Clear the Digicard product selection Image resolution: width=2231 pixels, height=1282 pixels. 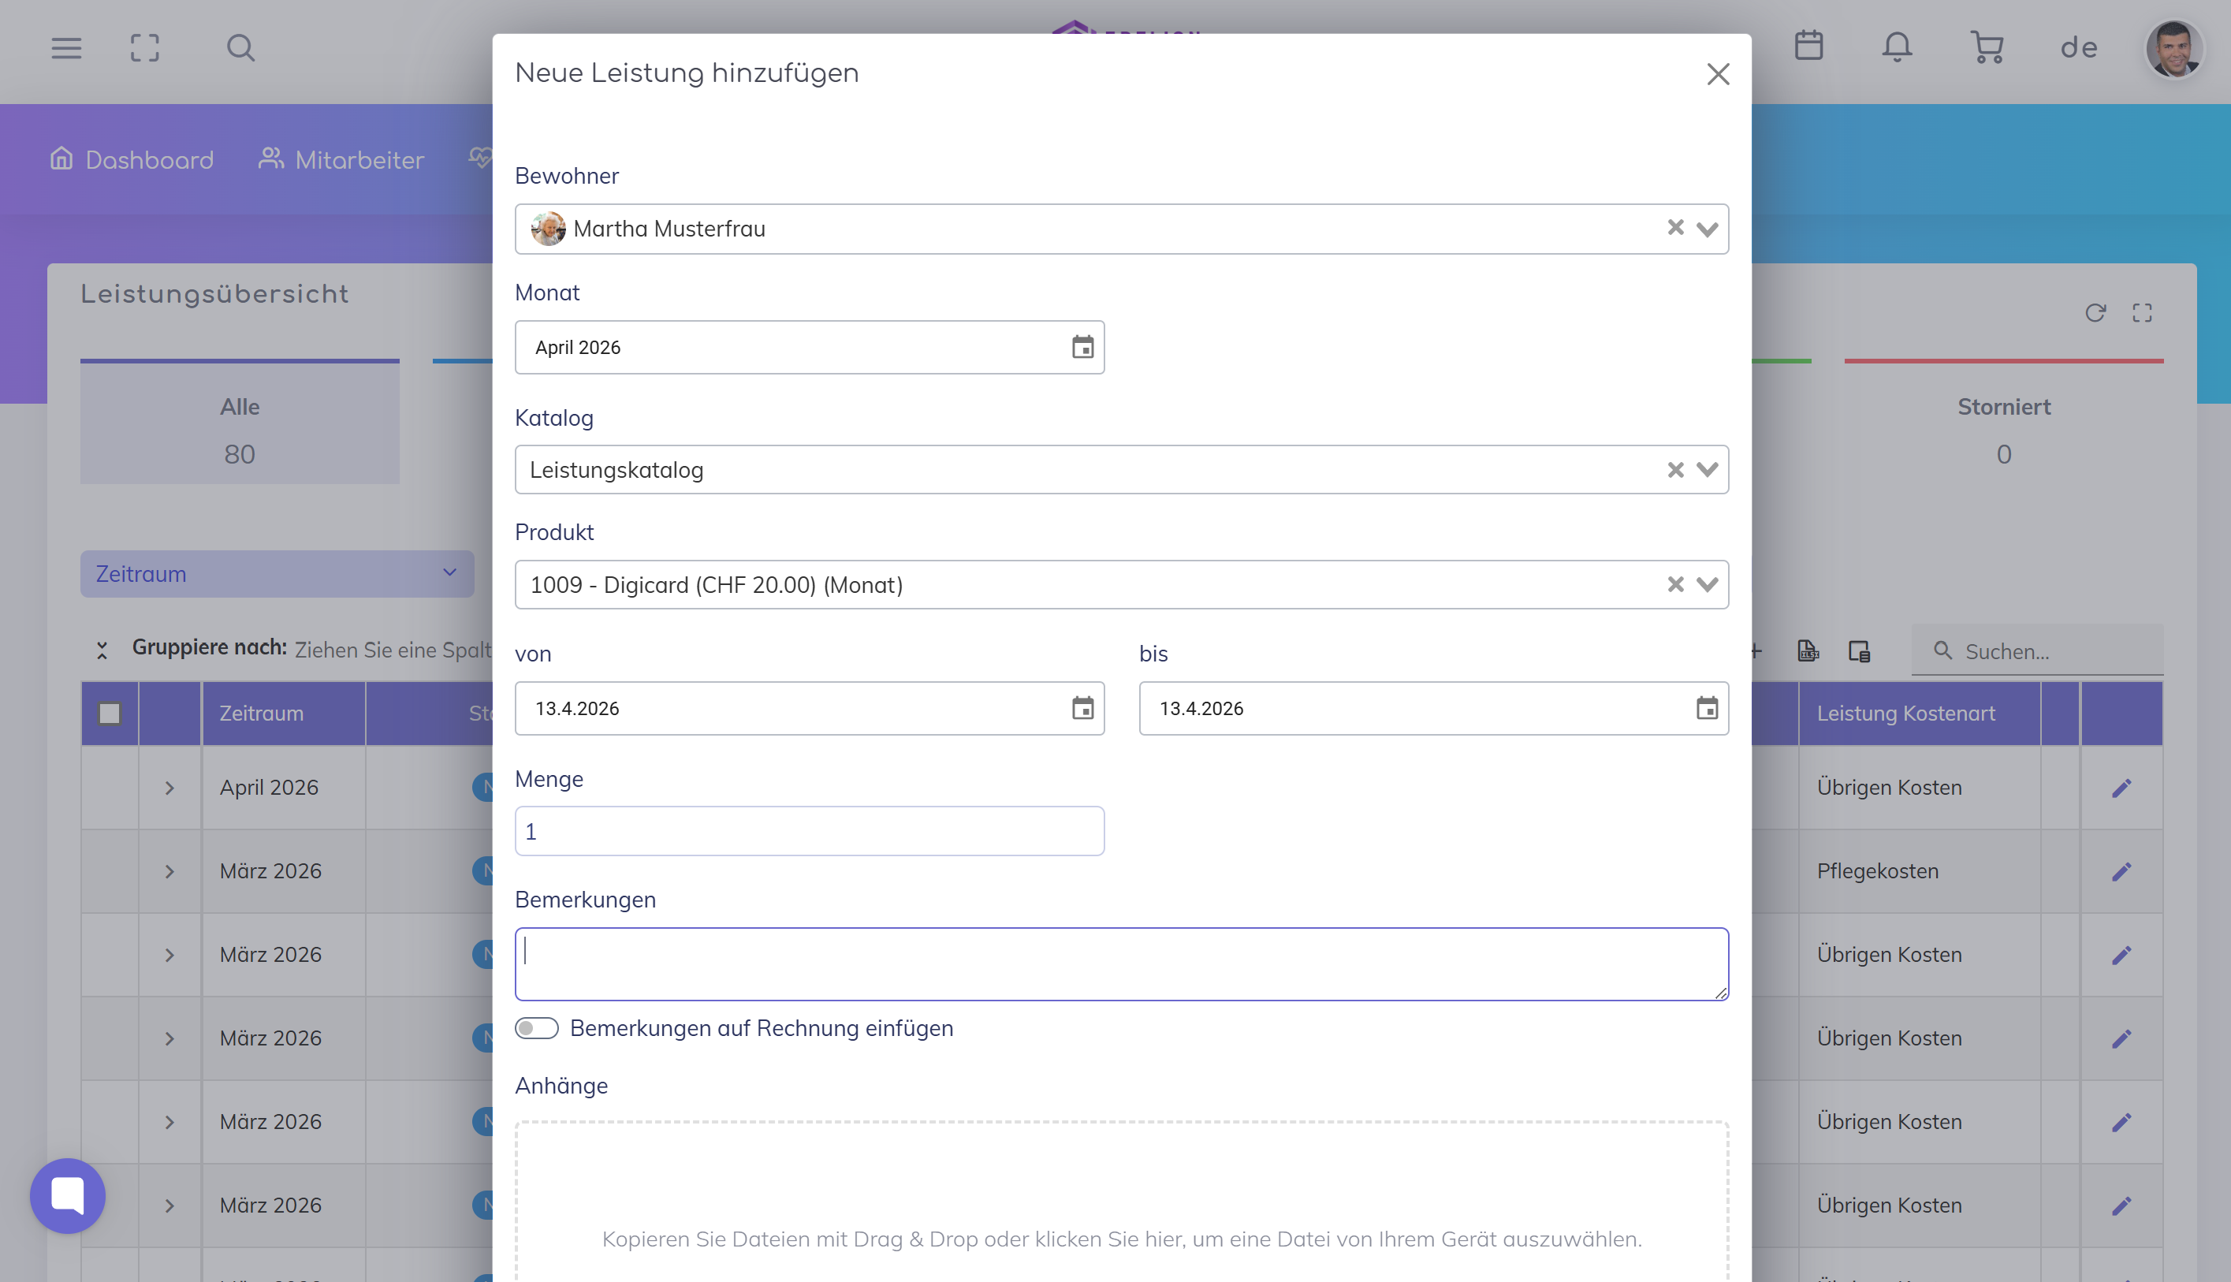pyautogui.click(x=1674, y=585)
